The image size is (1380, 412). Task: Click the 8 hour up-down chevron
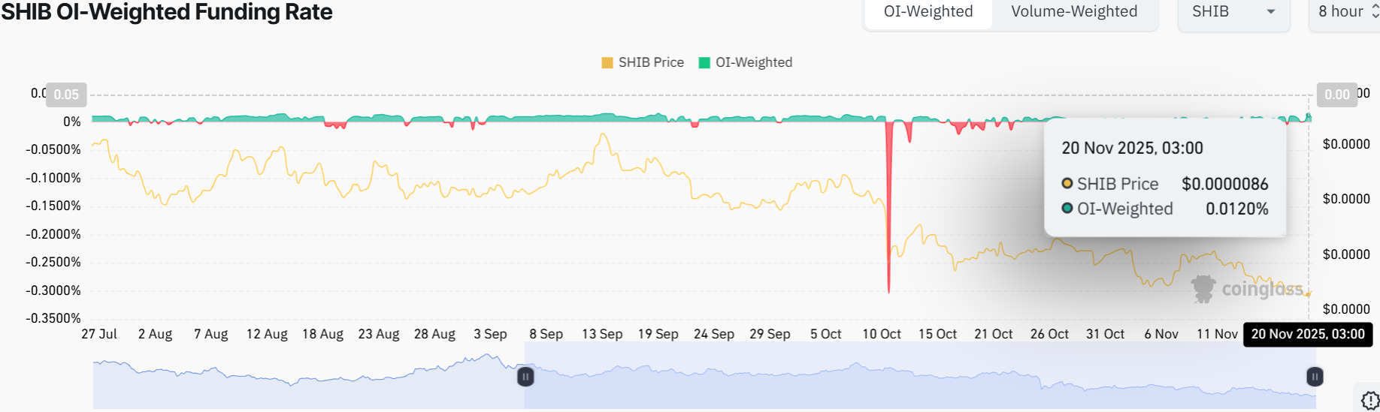pos(1375,12)
